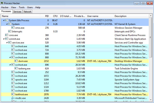Sort by the PID column header
Image resolution: width=154 pixels, height=103 pixels.
click(x=45, y=16)
